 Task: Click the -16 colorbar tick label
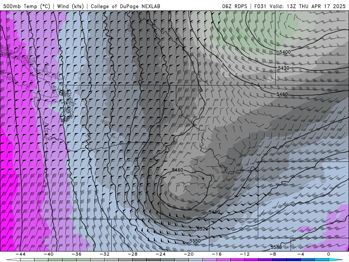pos(216,254)
